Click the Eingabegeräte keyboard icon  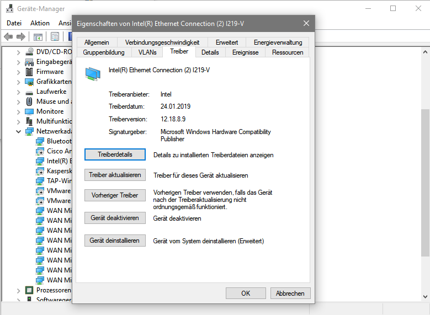(x=29, y=62)
